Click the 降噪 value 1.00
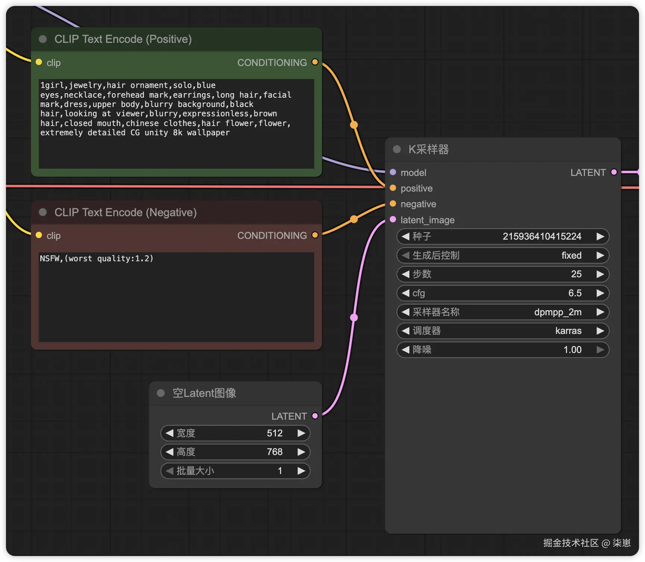Image resolution: width=645 pixels, height=562 pixels. (572, 350)
